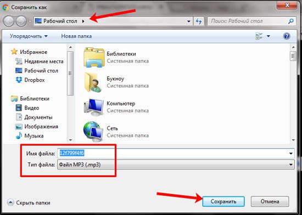Click the desktop icon in address bar
The width and height of the screenshot is (302, 215).
click(x=38, y=21)
